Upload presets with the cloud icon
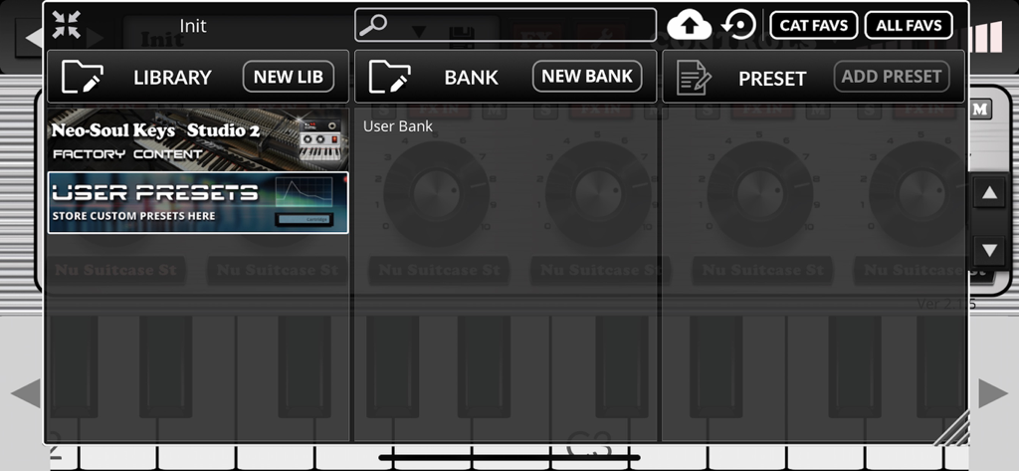This screenshot has height=471, width=1019. click(x=690, y=25)
